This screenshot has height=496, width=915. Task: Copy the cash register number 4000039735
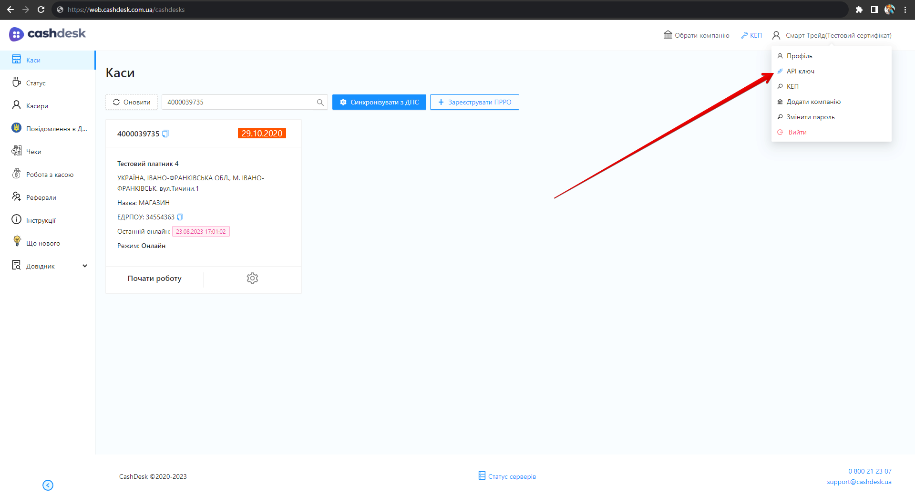165,134
